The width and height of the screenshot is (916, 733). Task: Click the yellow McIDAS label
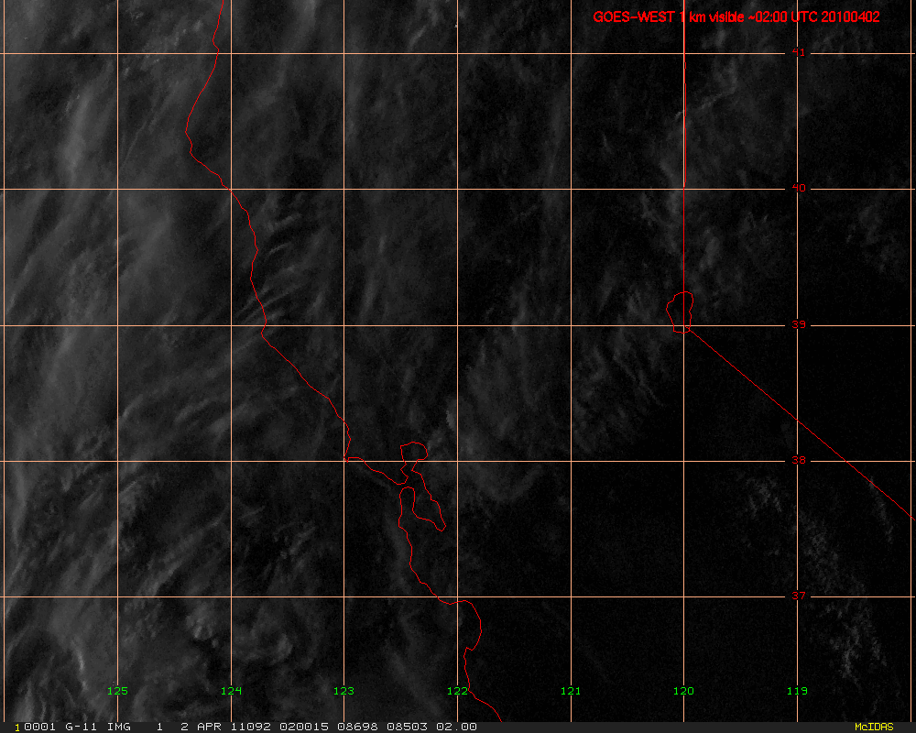click(x=874, y=728)
